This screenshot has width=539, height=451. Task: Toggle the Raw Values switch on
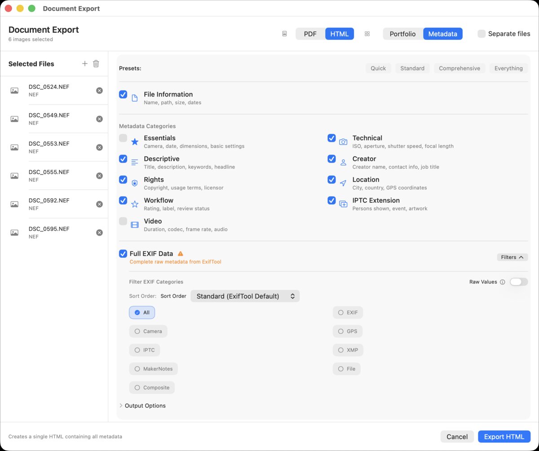pyautogui.click(x=519, y=282)
